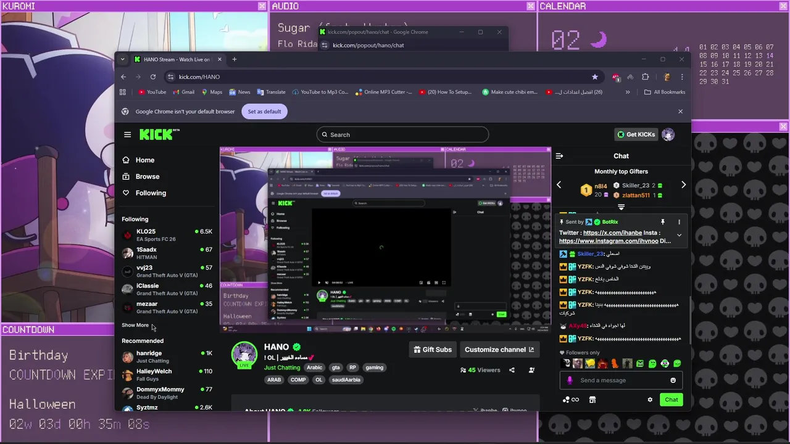Image resolution: width=790 pixels, height=444 pixels.
Task: Open the chat shop icon
Action: [x=592, y=400]
